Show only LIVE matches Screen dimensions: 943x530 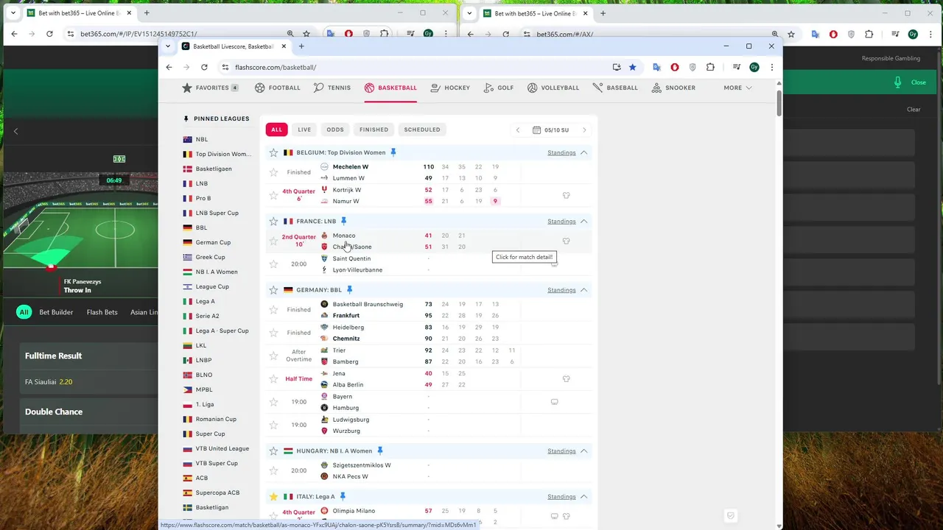304,130
